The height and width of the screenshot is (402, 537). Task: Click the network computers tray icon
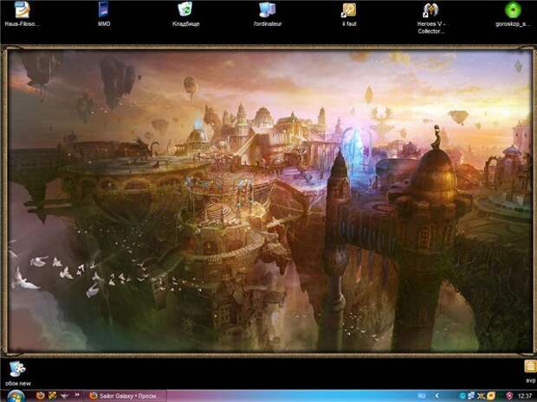[x=471, y=396]
